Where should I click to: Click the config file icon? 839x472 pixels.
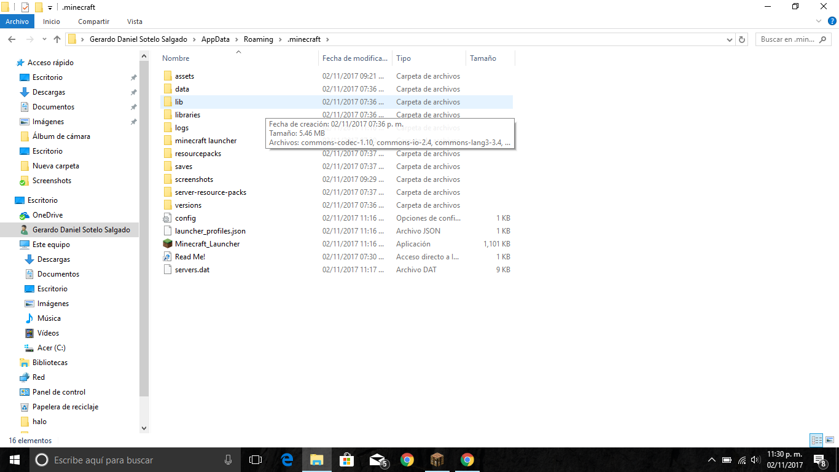coord(168,218)
